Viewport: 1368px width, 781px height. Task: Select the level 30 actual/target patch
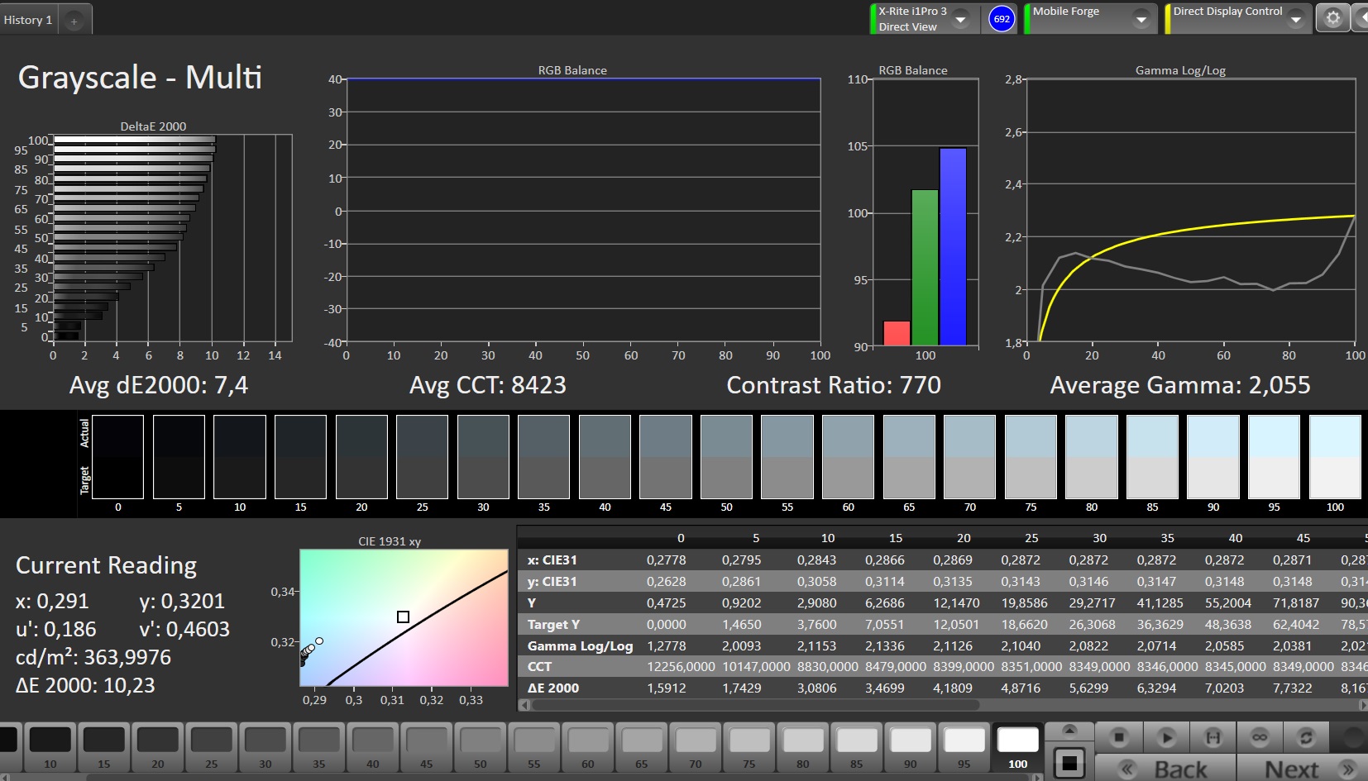tap(483, 457)
